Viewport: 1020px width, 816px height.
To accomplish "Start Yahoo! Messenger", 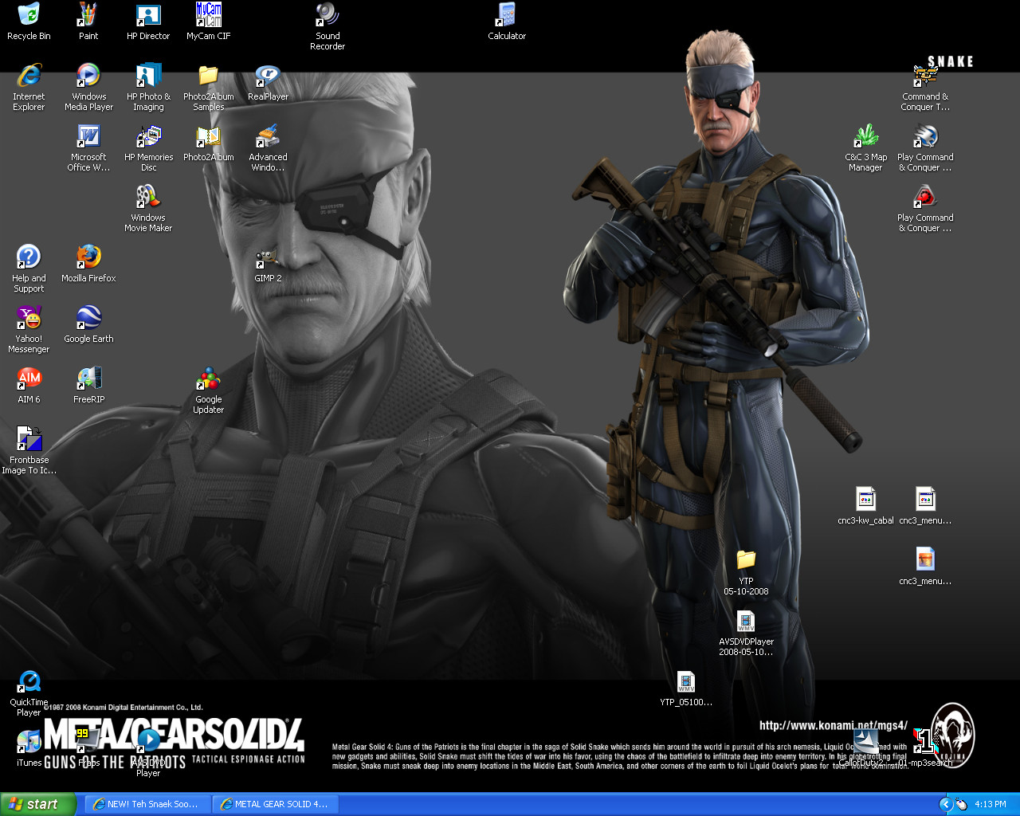I will (x=29, y=319).
